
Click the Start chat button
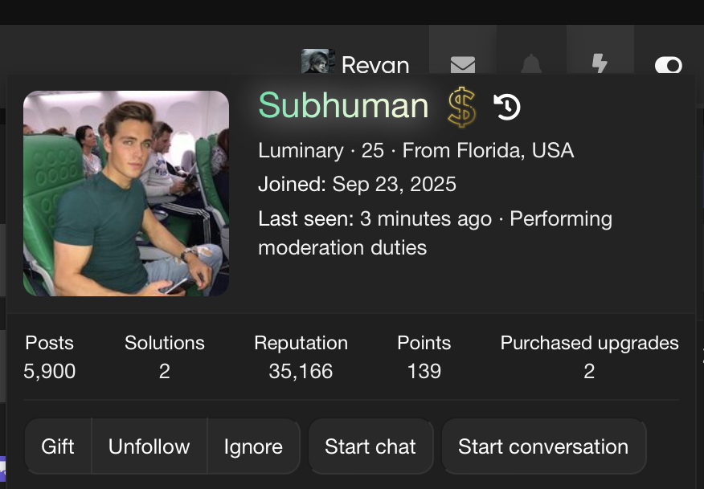(370, 446)
